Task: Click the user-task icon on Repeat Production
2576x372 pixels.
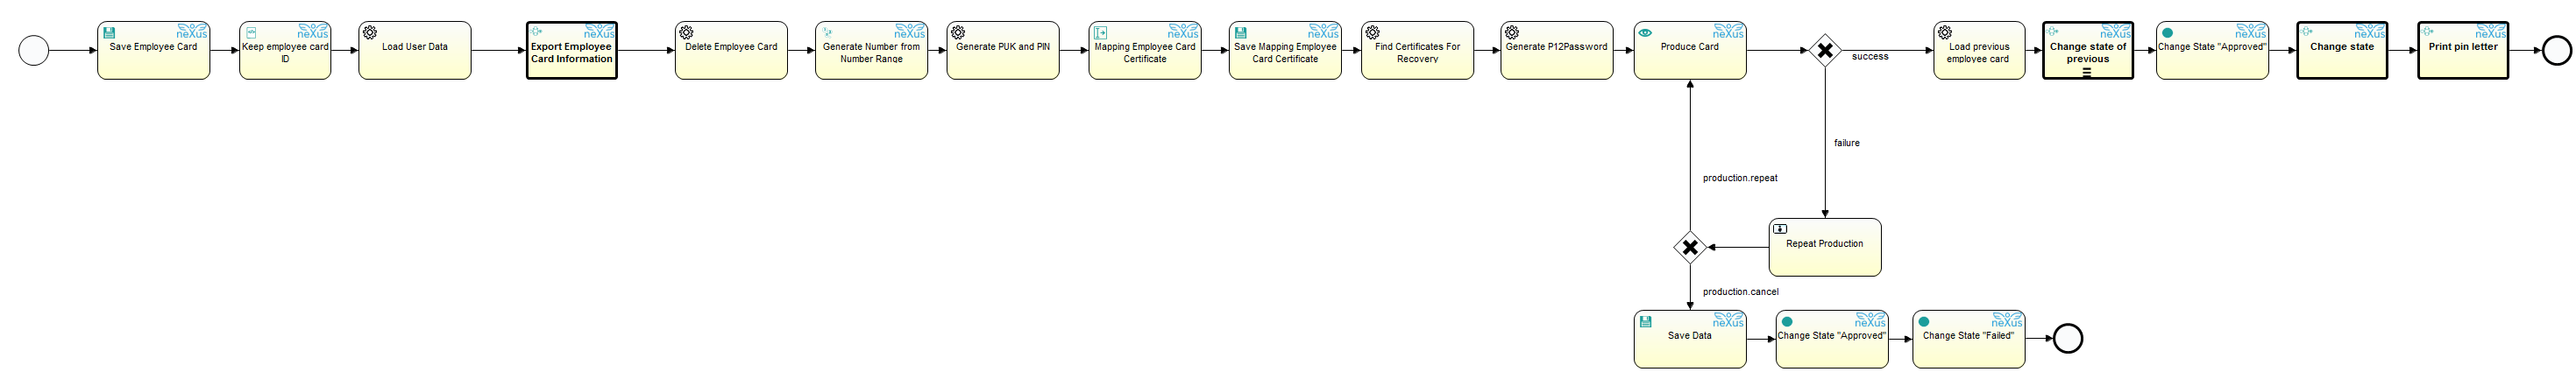Action: click(1780, 229)
